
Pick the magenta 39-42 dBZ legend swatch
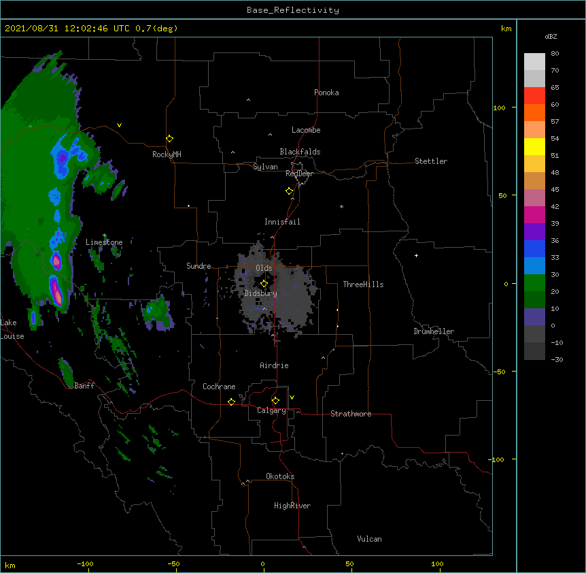tap(534, 214)
